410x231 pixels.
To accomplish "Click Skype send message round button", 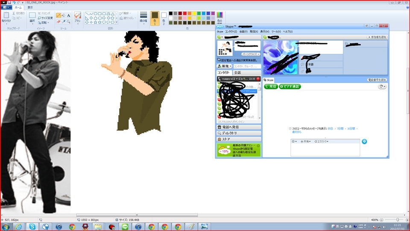I will pyautogui.click(x=364, y=142).
